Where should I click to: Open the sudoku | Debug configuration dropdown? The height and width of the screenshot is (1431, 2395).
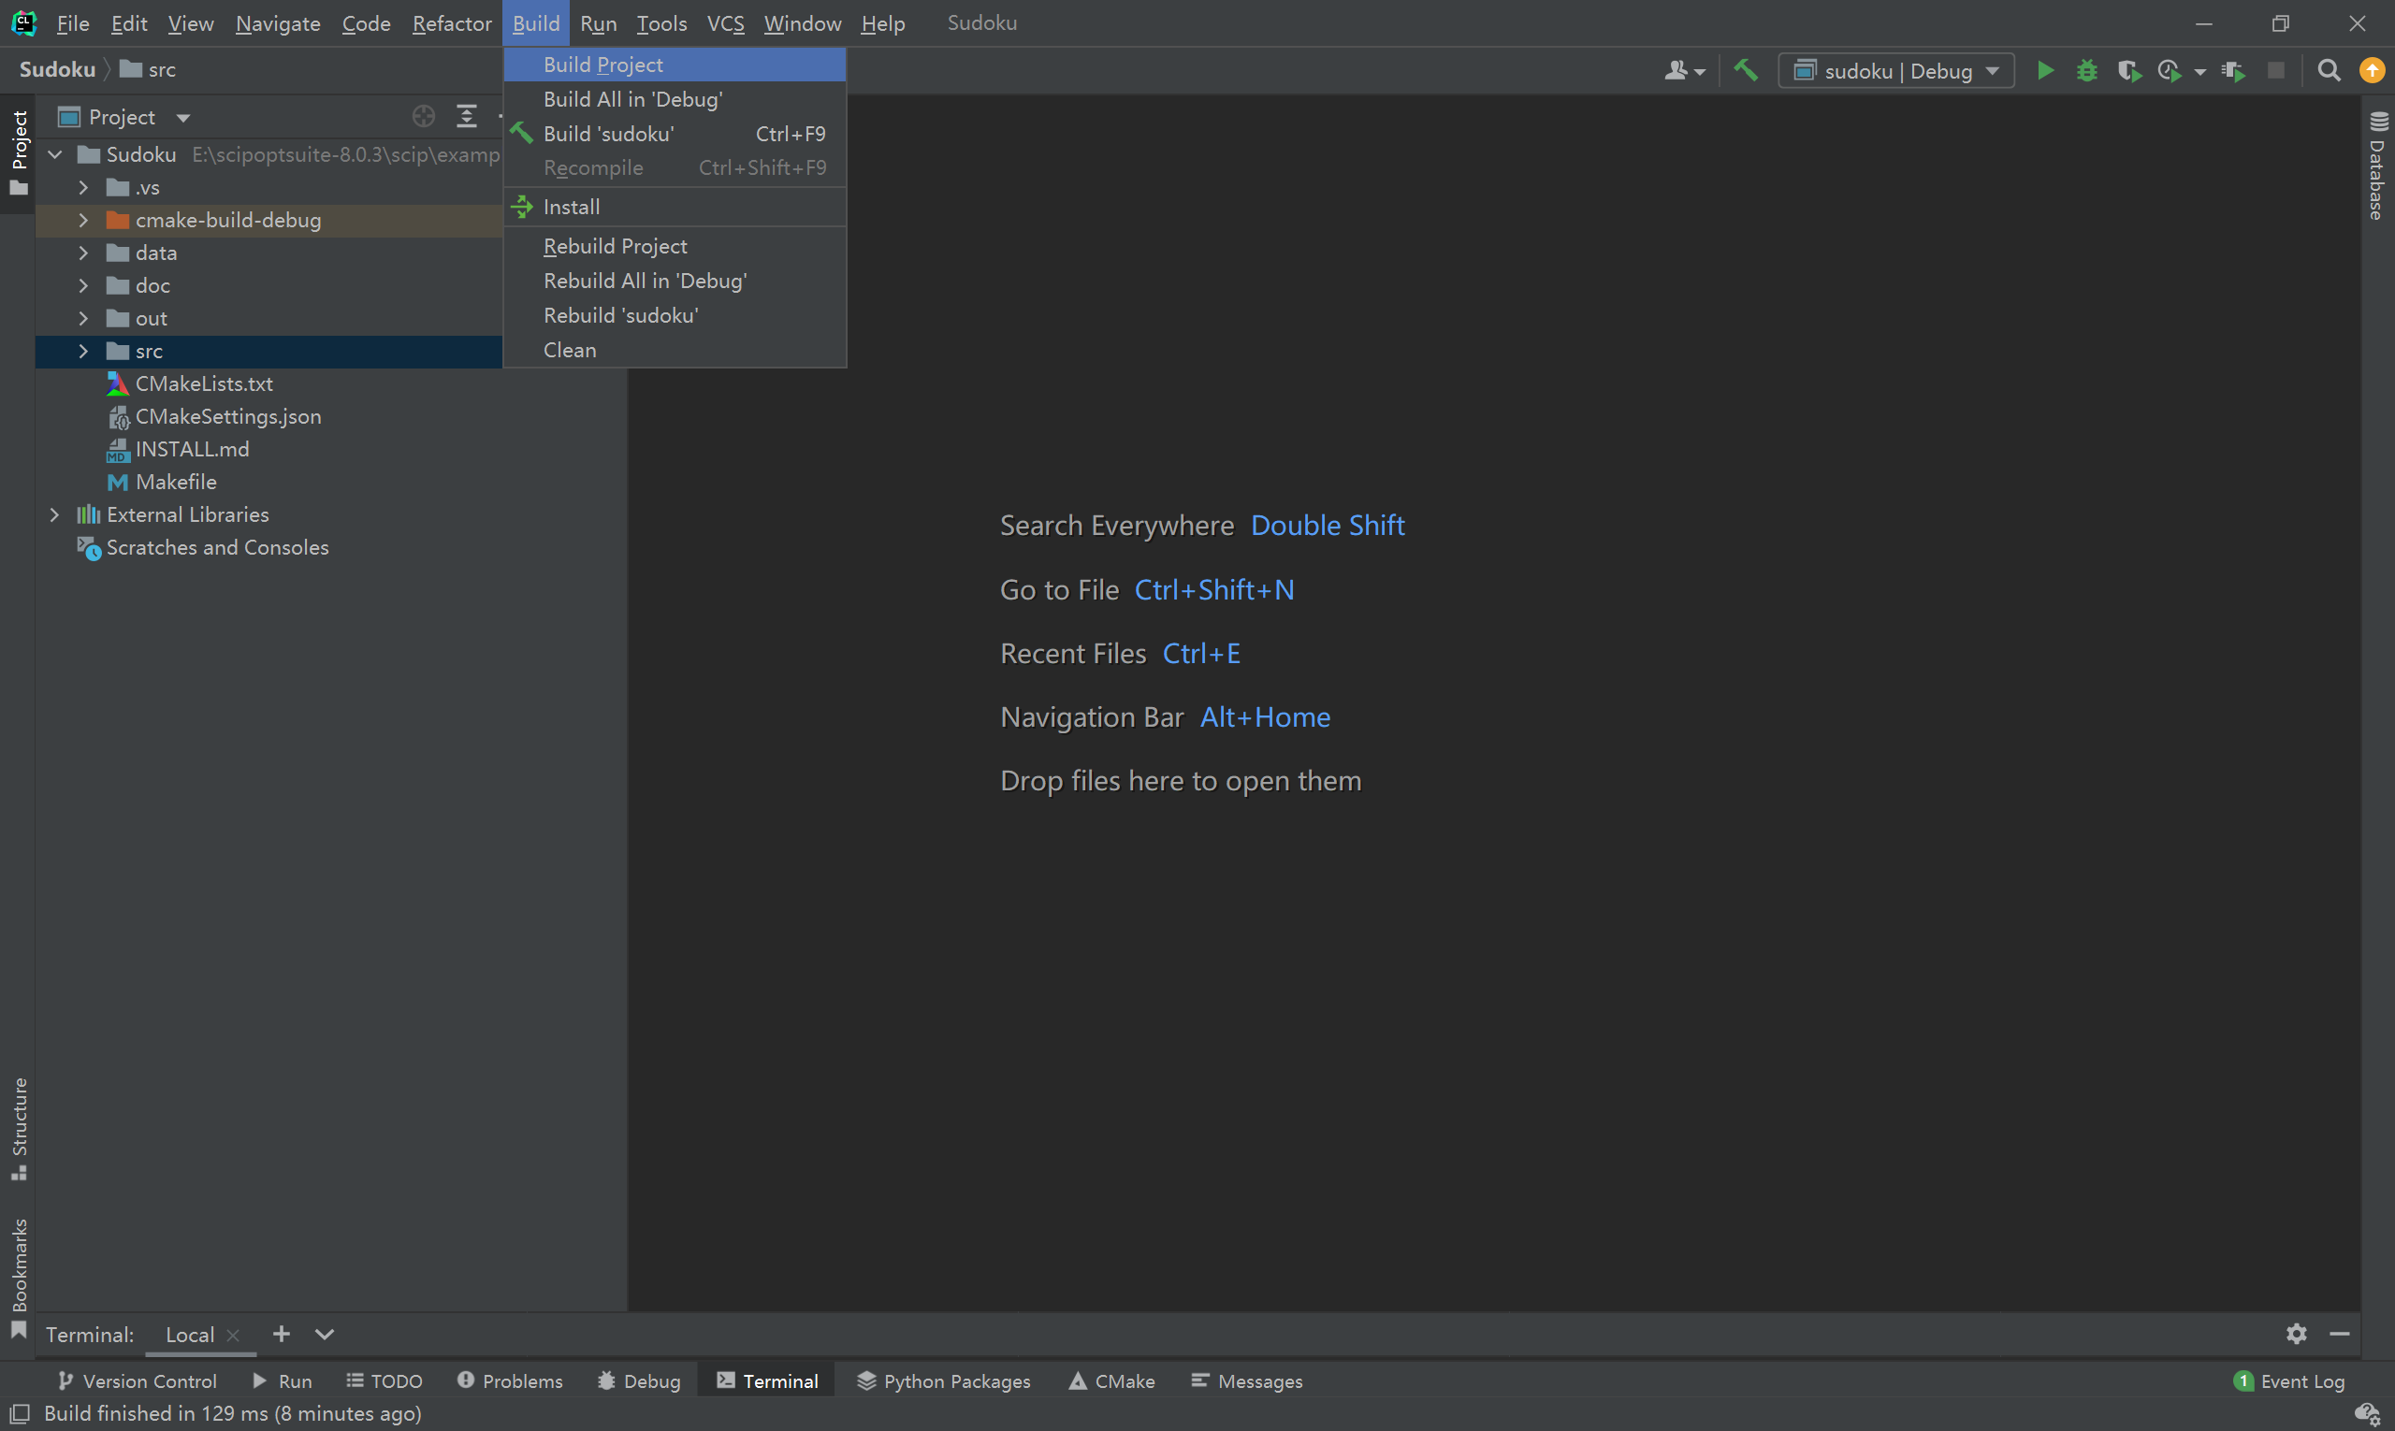(1896, 70)
